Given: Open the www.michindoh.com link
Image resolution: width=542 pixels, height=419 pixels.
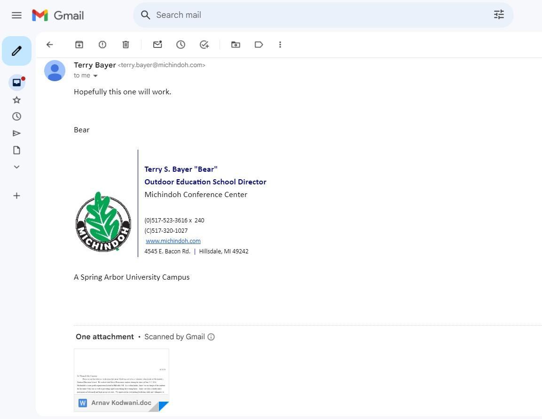Looking at the screenshot, I should (x=173, y=241).
